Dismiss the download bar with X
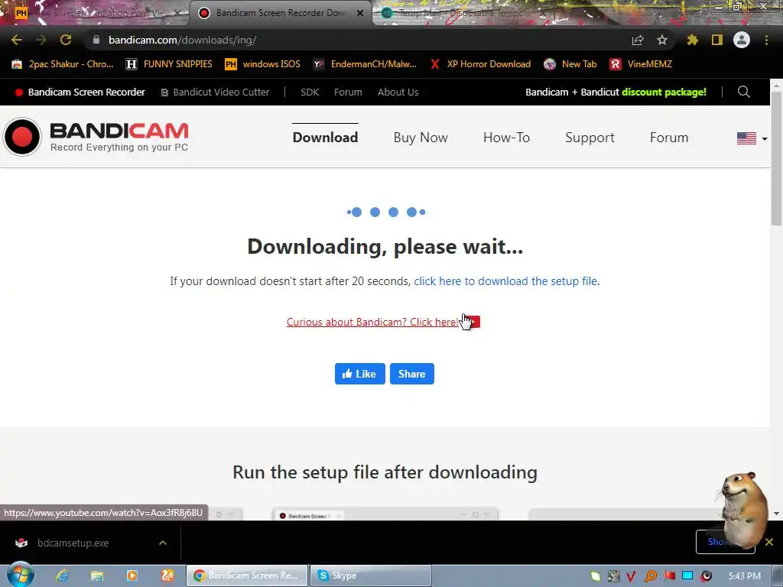783x587 pixels. (x=769, y=542)
